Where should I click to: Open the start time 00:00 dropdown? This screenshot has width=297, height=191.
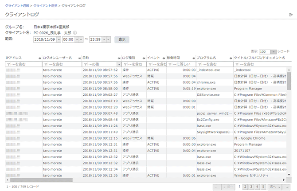[x=76, y=39]
